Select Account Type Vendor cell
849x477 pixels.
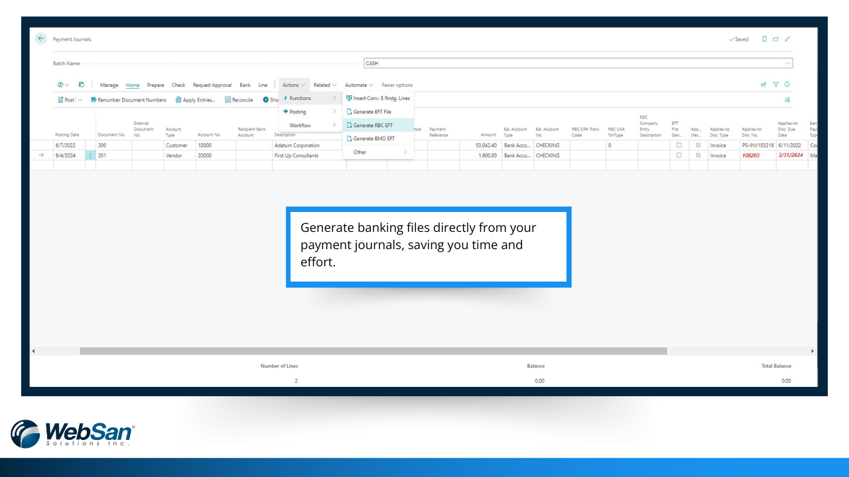pos(179,155)
